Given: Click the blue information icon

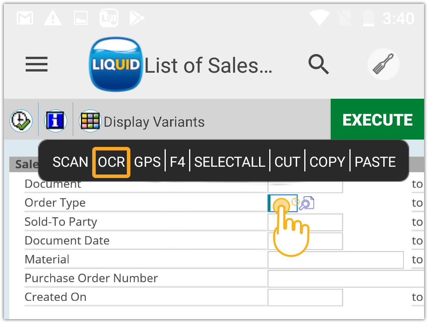Looking at the screenshot, I should point(56,121).
